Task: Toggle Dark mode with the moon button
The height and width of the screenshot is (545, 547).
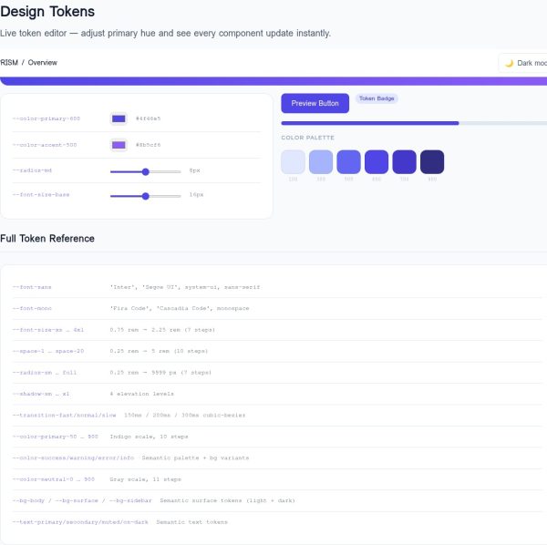Action: coord(523,63)
